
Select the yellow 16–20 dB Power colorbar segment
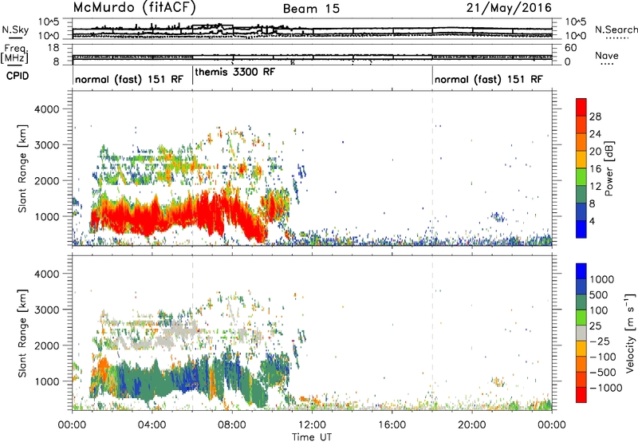pos(581,160)
